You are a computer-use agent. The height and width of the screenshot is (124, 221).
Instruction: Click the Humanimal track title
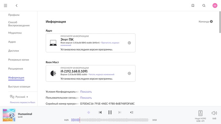click(25, 114)
